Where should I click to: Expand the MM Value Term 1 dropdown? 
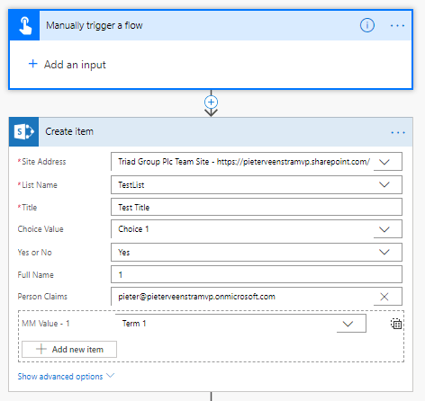coord(348,324)
